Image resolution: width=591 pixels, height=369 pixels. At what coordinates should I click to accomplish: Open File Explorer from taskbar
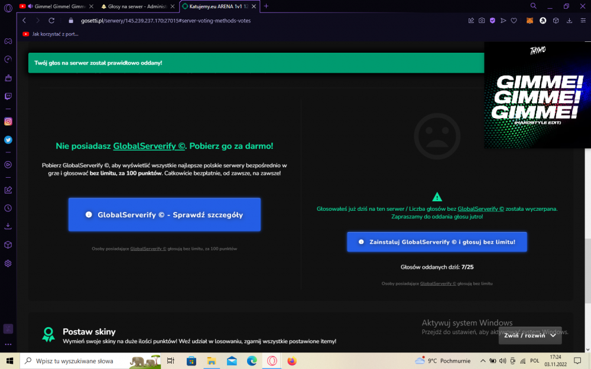coord(212,361)
